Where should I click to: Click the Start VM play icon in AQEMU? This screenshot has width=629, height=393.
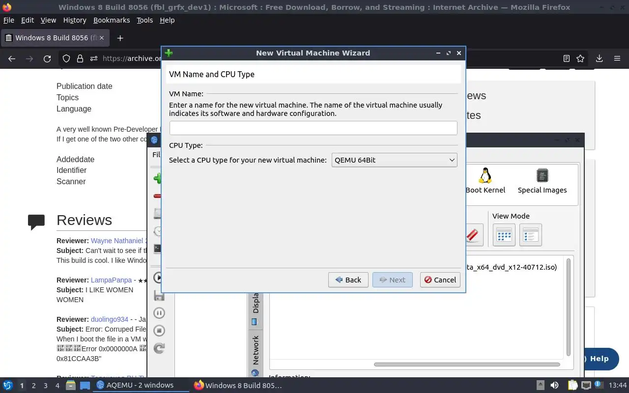tap(157, 278)
